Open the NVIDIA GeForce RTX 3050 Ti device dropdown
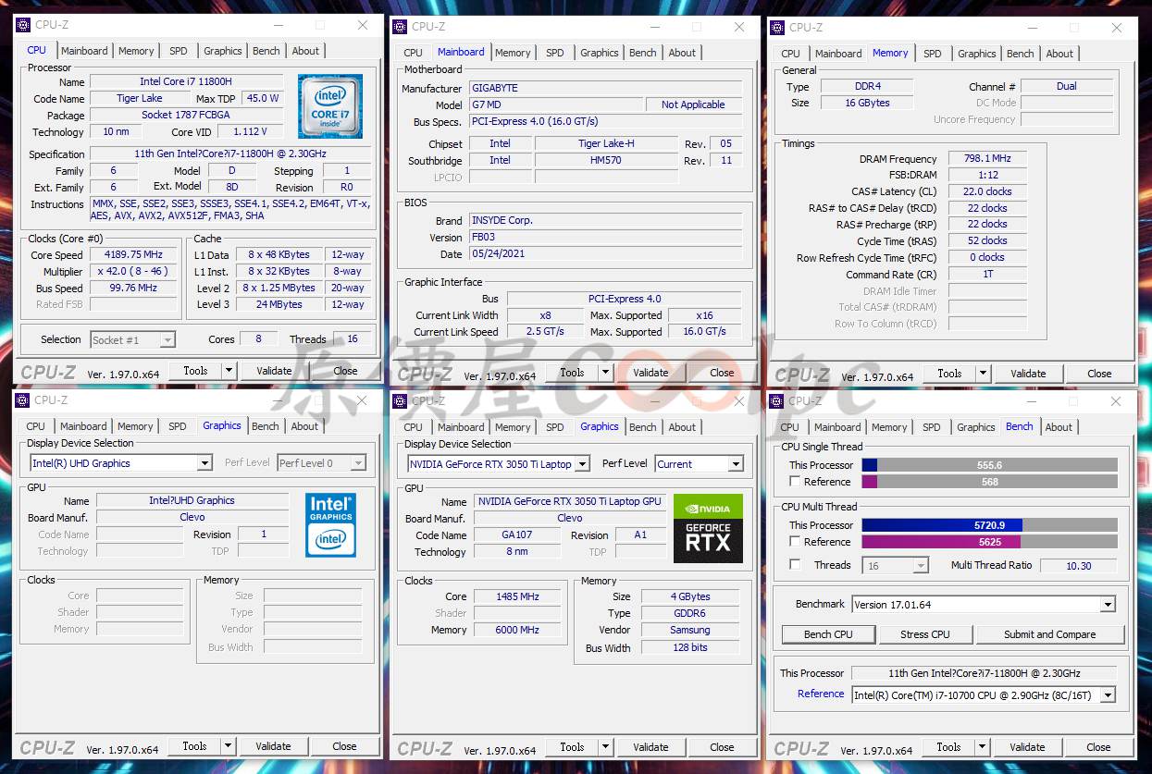Viewport: 1152px width, 774px height. (582, 464)
